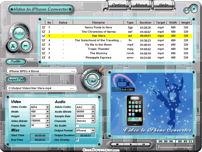Click the iPhone image in preview

pos(135,110)
